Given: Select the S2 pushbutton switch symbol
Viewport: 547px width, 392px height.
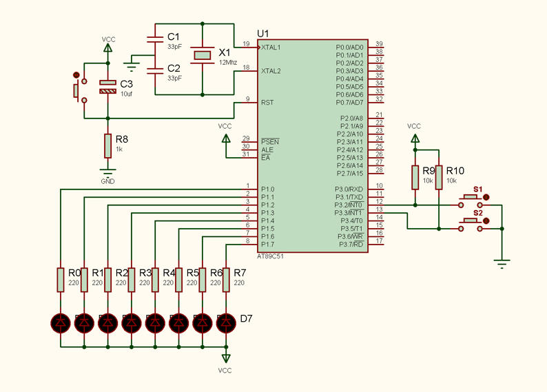Looking at the screenshot, I should pos(471,225).
